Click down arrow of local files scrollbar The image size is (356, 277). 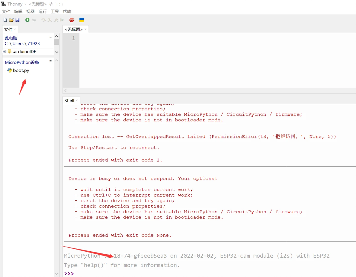57,52
